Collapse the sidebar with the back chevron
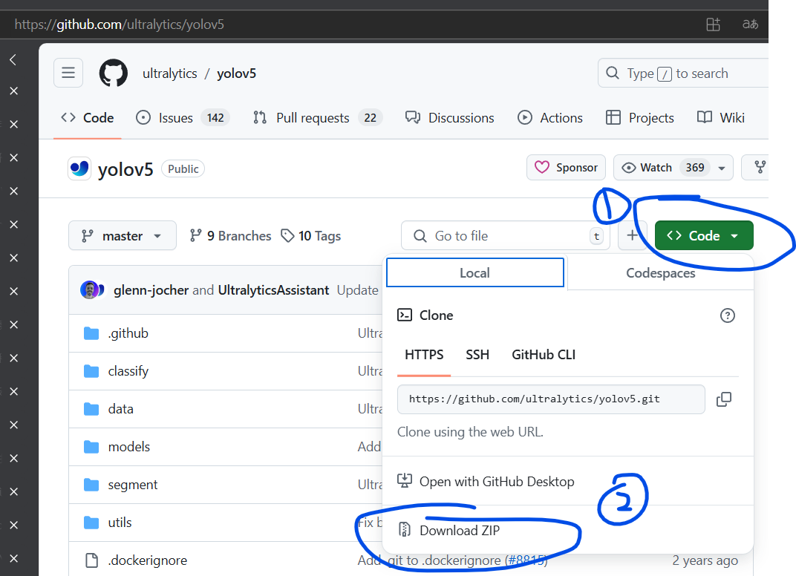 click(x=13, y=59)
